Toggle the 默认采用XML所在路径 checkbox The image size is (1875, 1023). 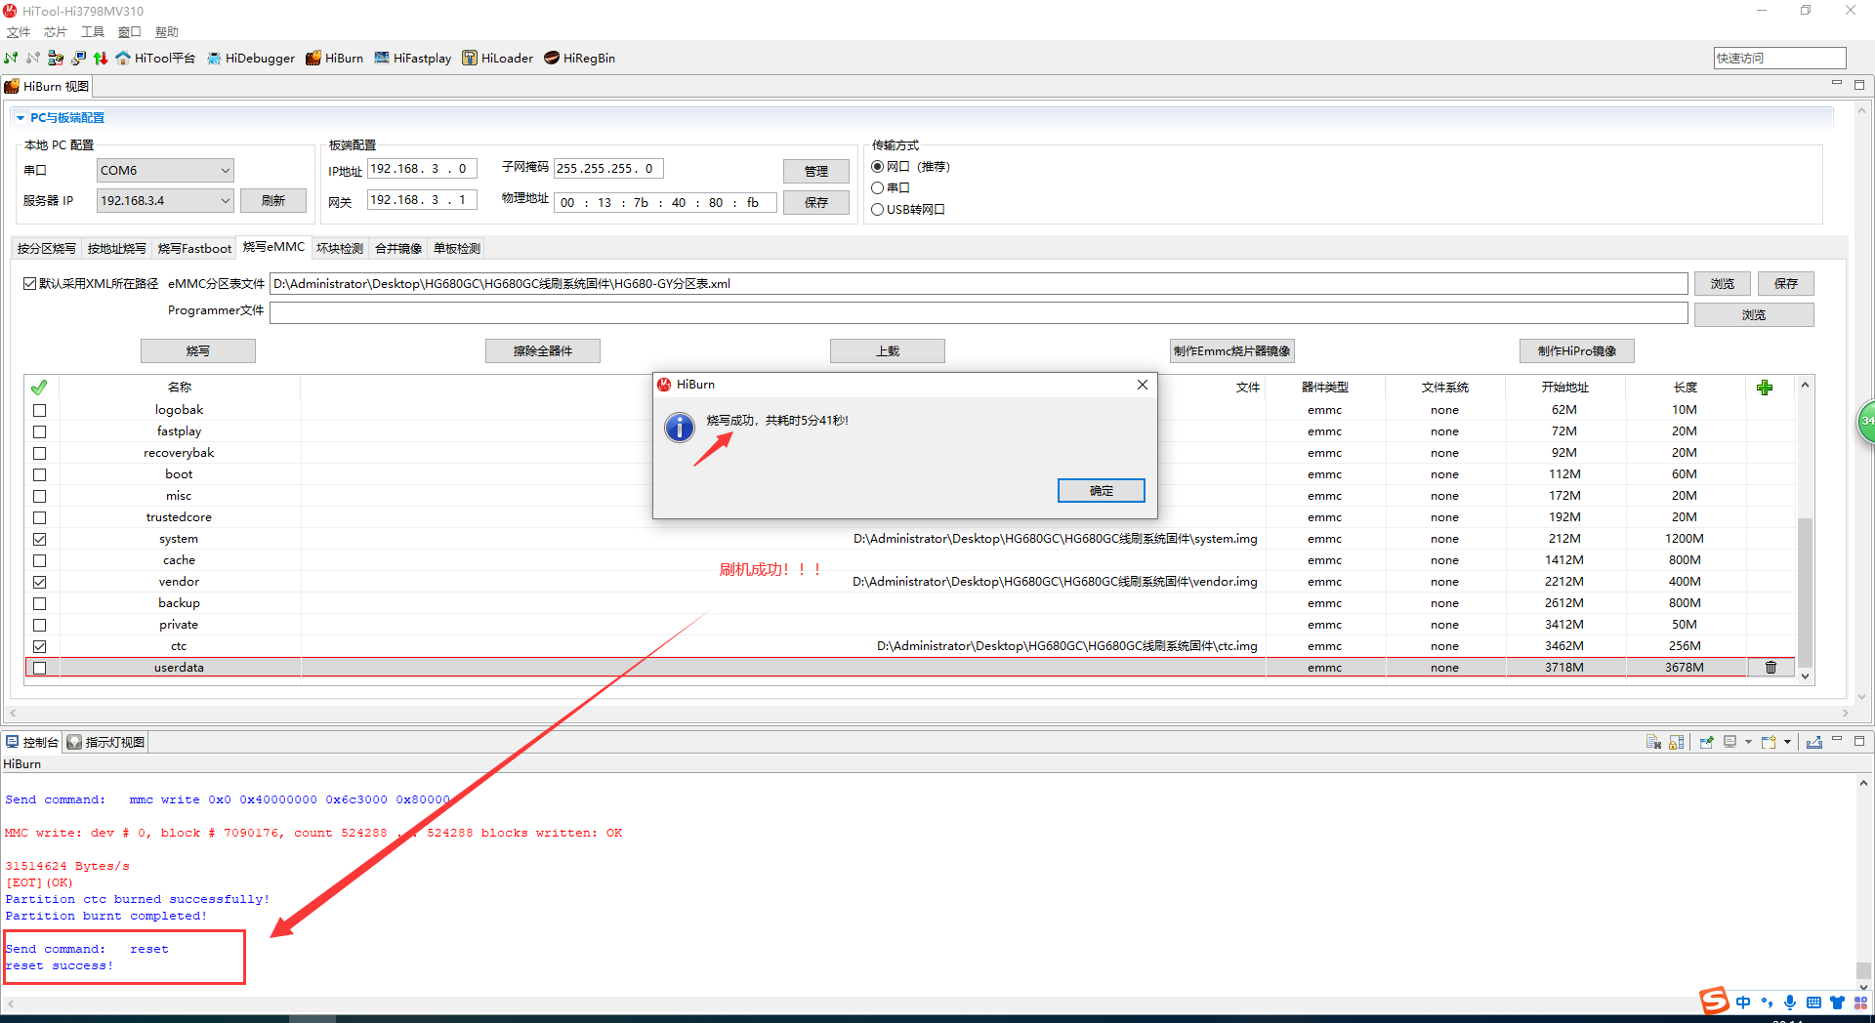pyautogui.click(x=30, y=284)
